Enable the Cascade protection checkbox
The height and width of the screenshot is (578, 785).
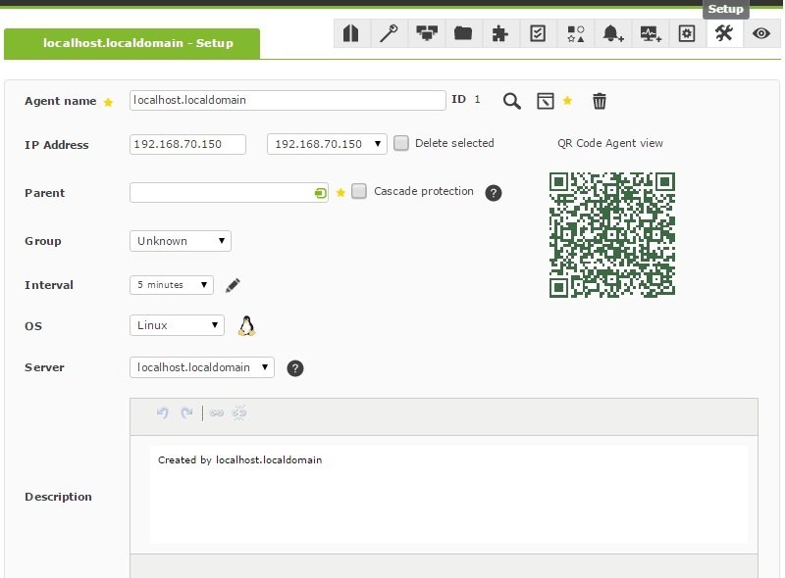359,191
